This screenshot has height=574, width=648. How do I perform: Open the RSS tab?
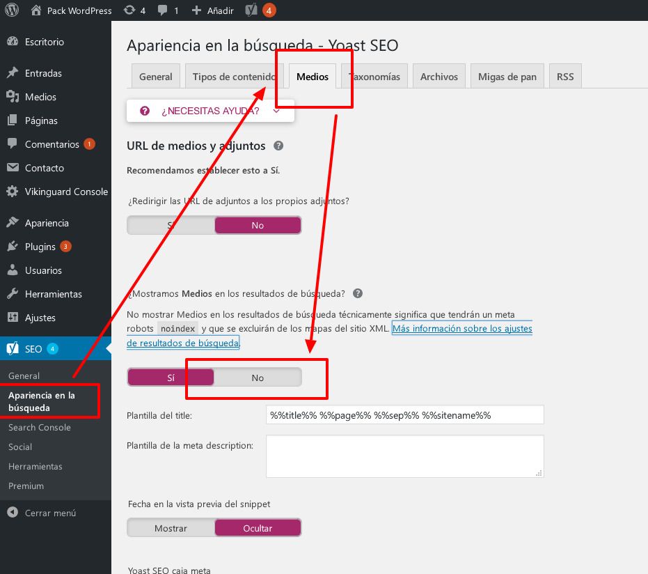click(x=565, y=77)
